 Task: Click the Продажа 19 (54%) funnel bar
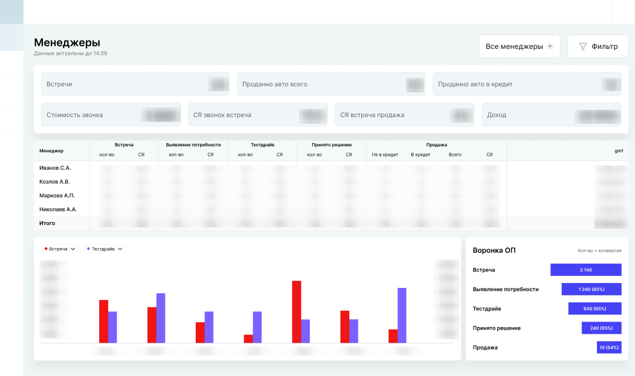point(608,347)
